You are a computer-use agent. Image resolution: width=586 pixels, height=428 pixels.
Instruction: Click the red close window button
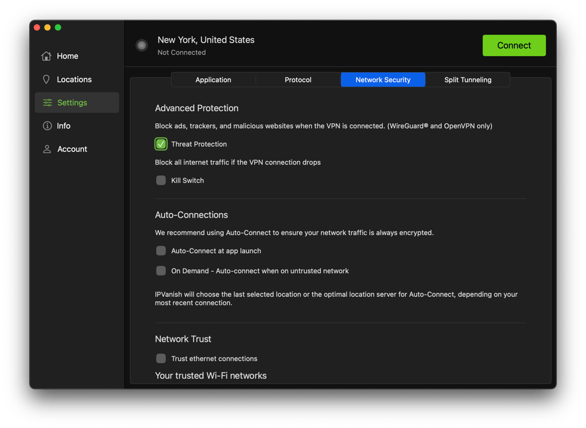coord(37,28)
